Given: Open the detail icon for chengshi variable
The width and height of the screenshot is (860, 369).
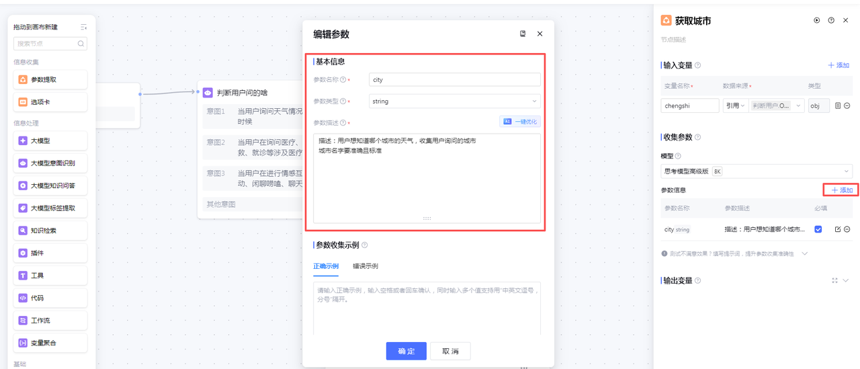Looking at the screenshot, I should point(838,106).
